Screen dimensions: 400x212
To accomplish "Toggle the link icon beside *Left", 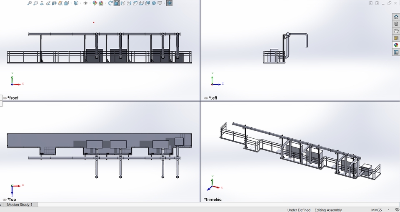I will click(x=206, y=98).
